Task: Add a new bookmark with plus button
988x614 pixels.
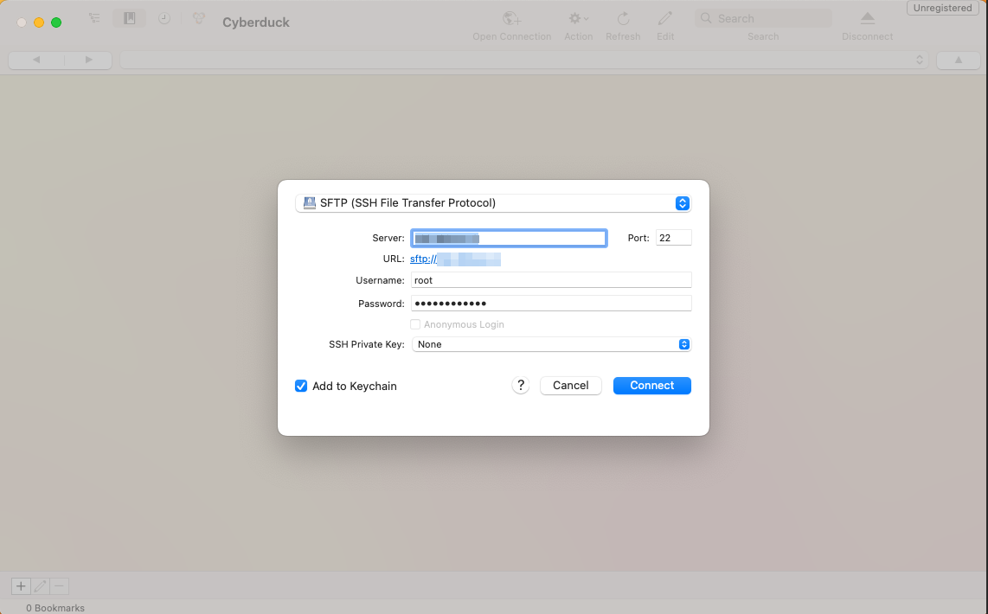Action: tap(21, 585)
